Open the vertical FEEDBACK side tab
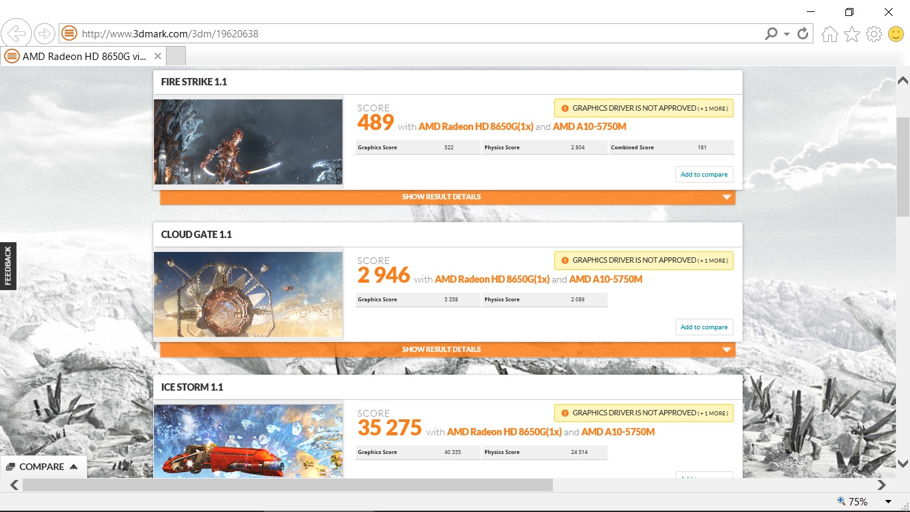910x512 pixels. (x=8, y=266)
